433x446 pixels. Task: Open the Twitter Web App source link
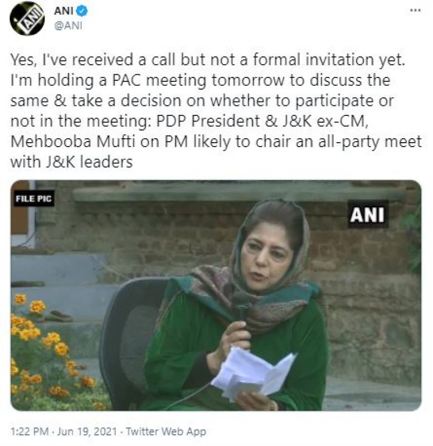point(166,432)
